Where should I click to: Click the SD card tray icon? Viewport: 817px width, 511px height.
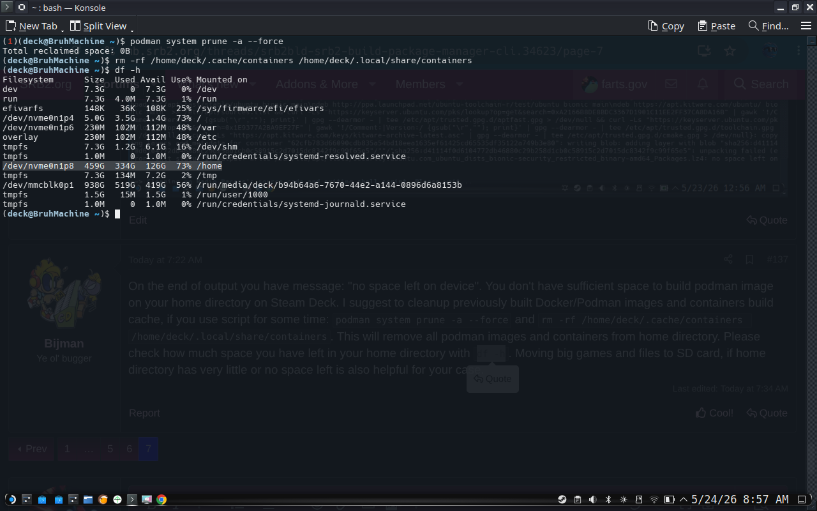639,500
